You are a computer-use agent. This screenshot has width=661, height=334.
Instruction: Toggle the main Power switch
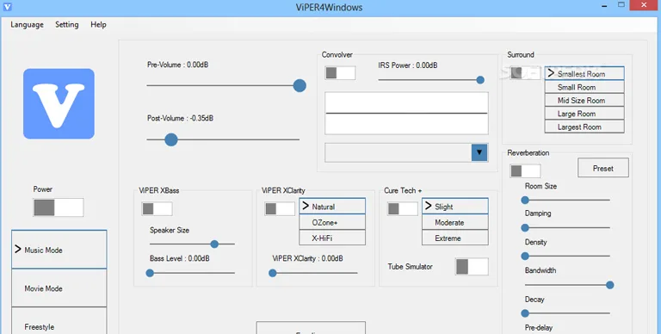pyautogui.click(x=59, y=207)
